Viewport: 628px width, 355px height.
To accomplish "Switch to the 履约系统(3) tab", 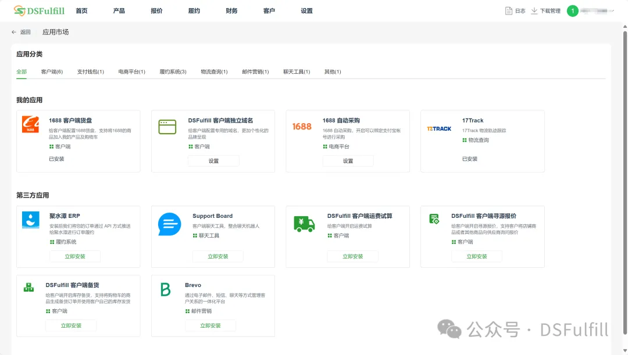I will [173, 72].
